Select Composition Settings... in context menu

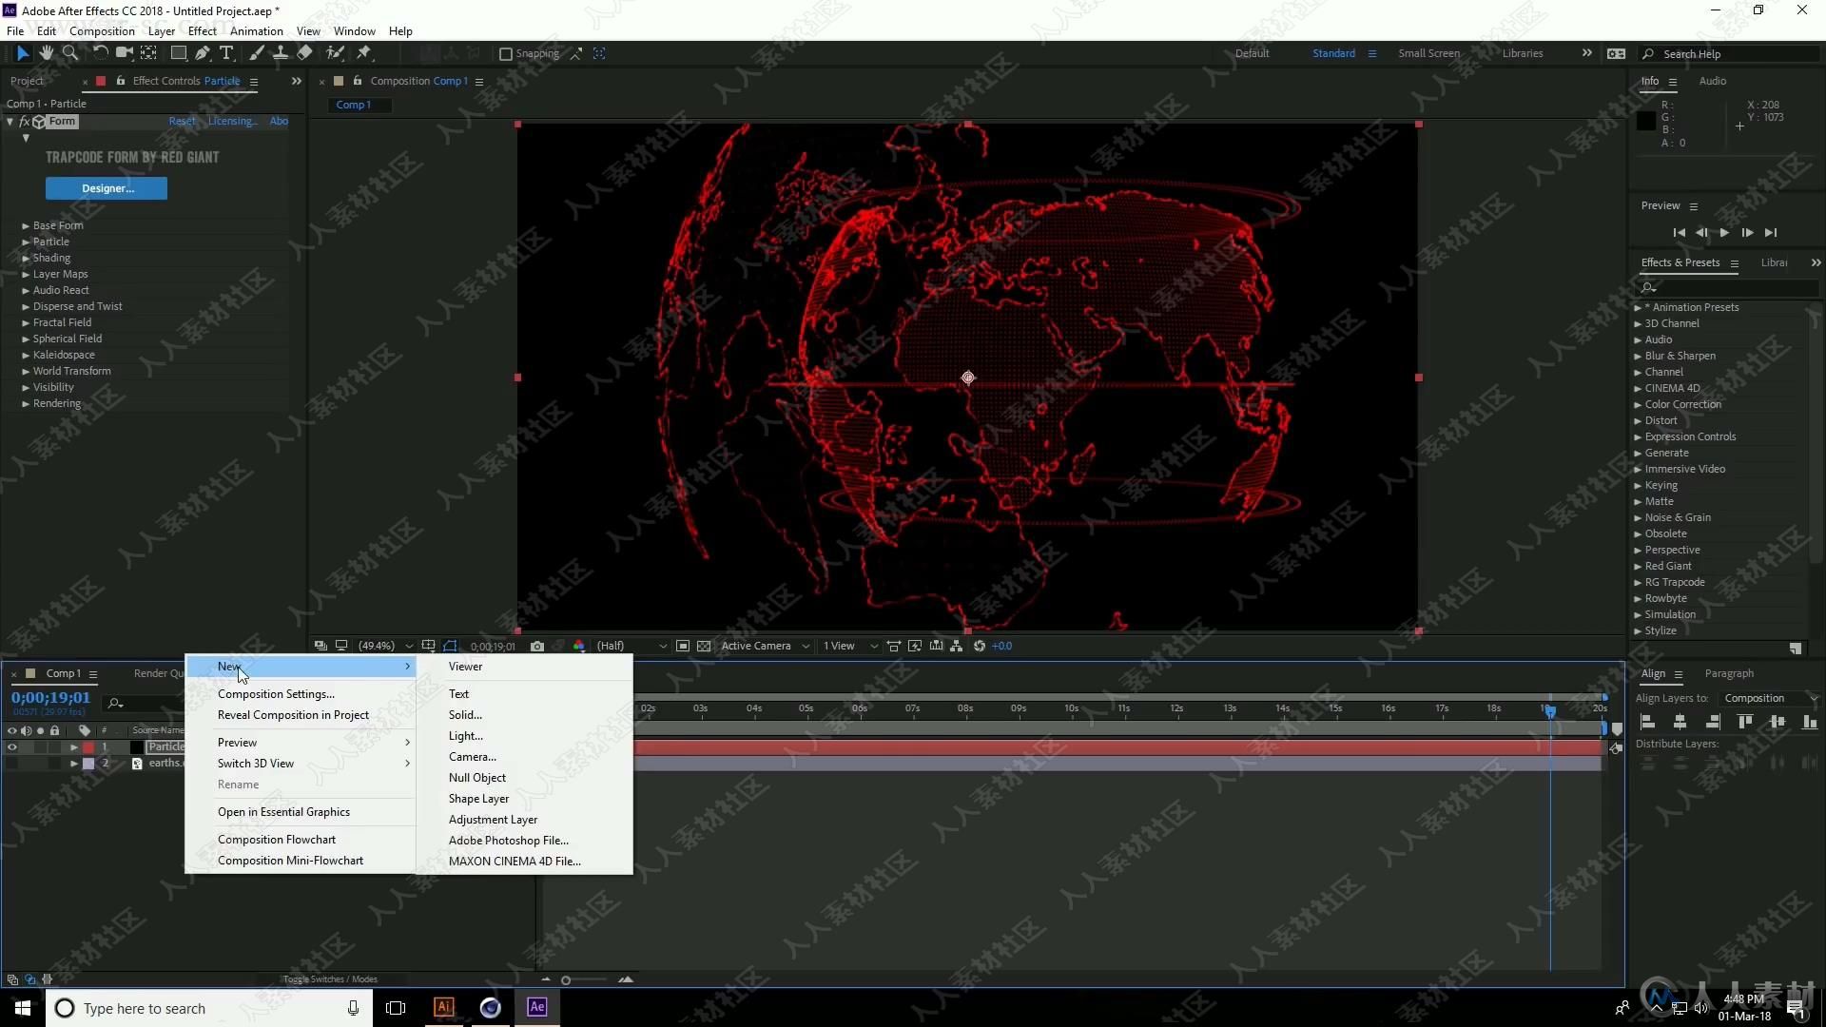(276, 694)
